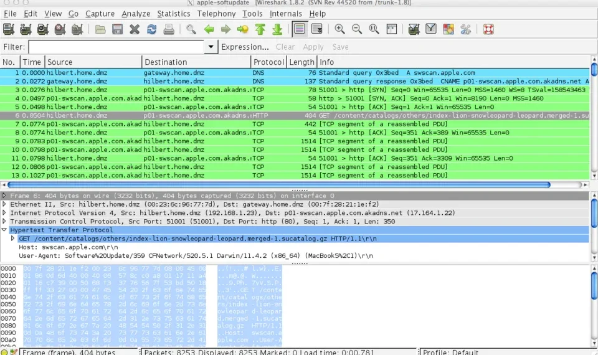The height and width of the screenshot is (355, 598).
Task: Focus the display filter input field
Action: [x=116, y=47]
